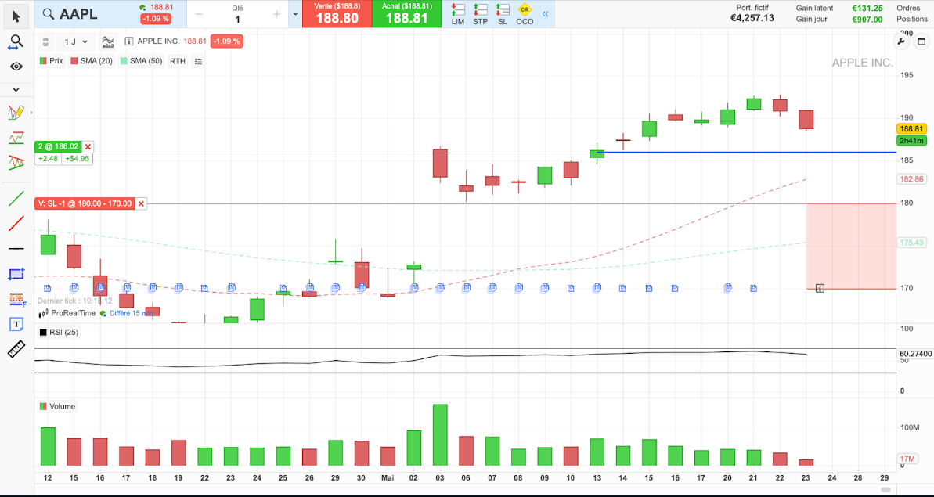Select the arrow cursor tool
The width and height of the screenshot is (934, 497).
pos(16,16)
